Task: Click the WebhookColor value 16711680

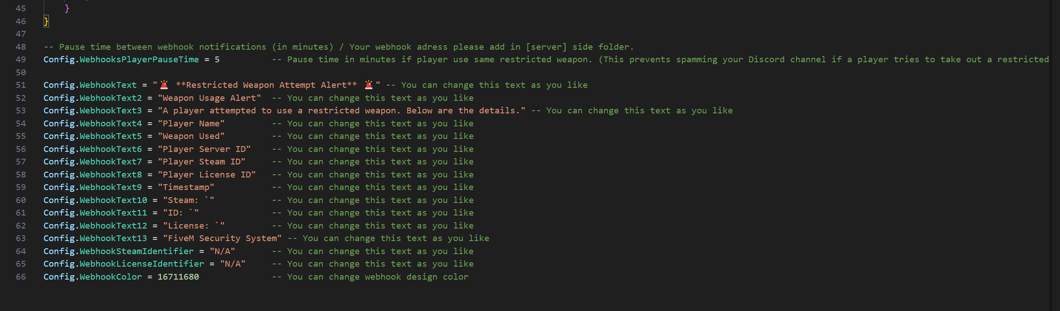Action: [178, 277]
